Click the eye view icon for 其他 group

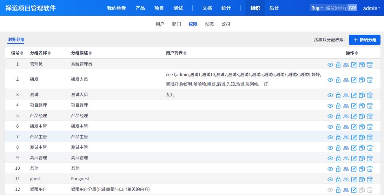pyautogui.click(x=330, y=169)
